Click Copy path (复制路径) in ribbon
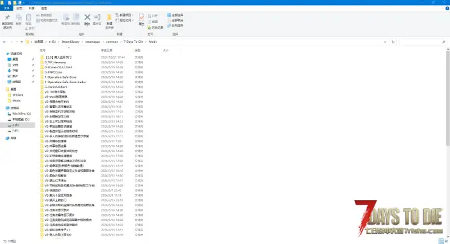 pyautogui.click(x=44, y=15)
